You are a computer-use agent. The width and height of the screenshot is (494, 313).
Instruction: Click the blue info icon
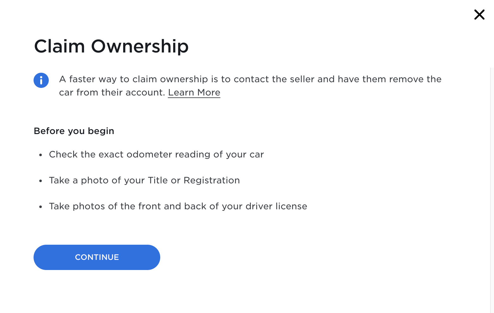click(41, 80)
